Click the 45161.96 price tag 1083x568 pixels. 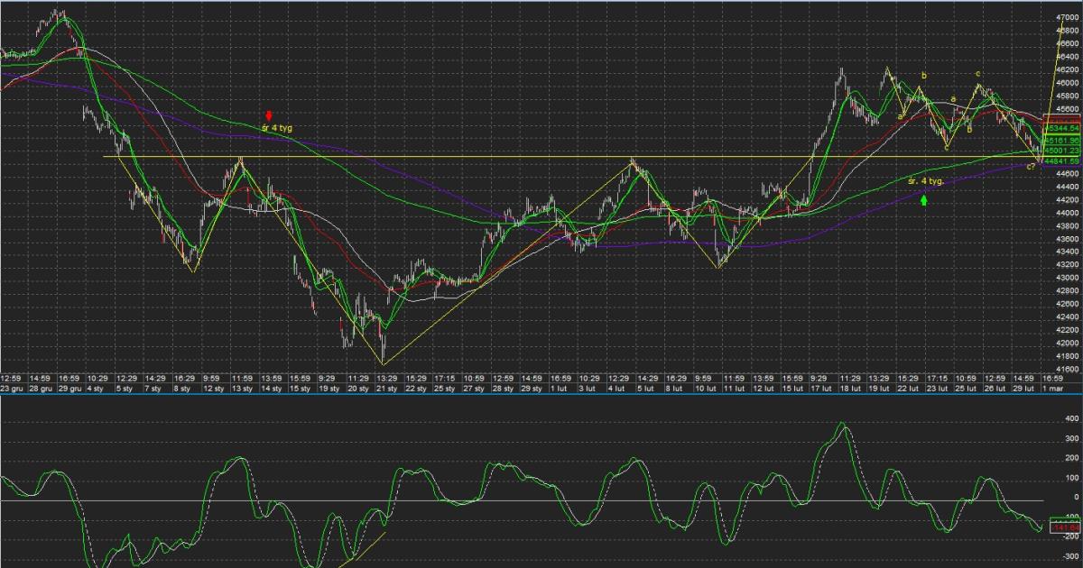click(x=1061, y=141)
